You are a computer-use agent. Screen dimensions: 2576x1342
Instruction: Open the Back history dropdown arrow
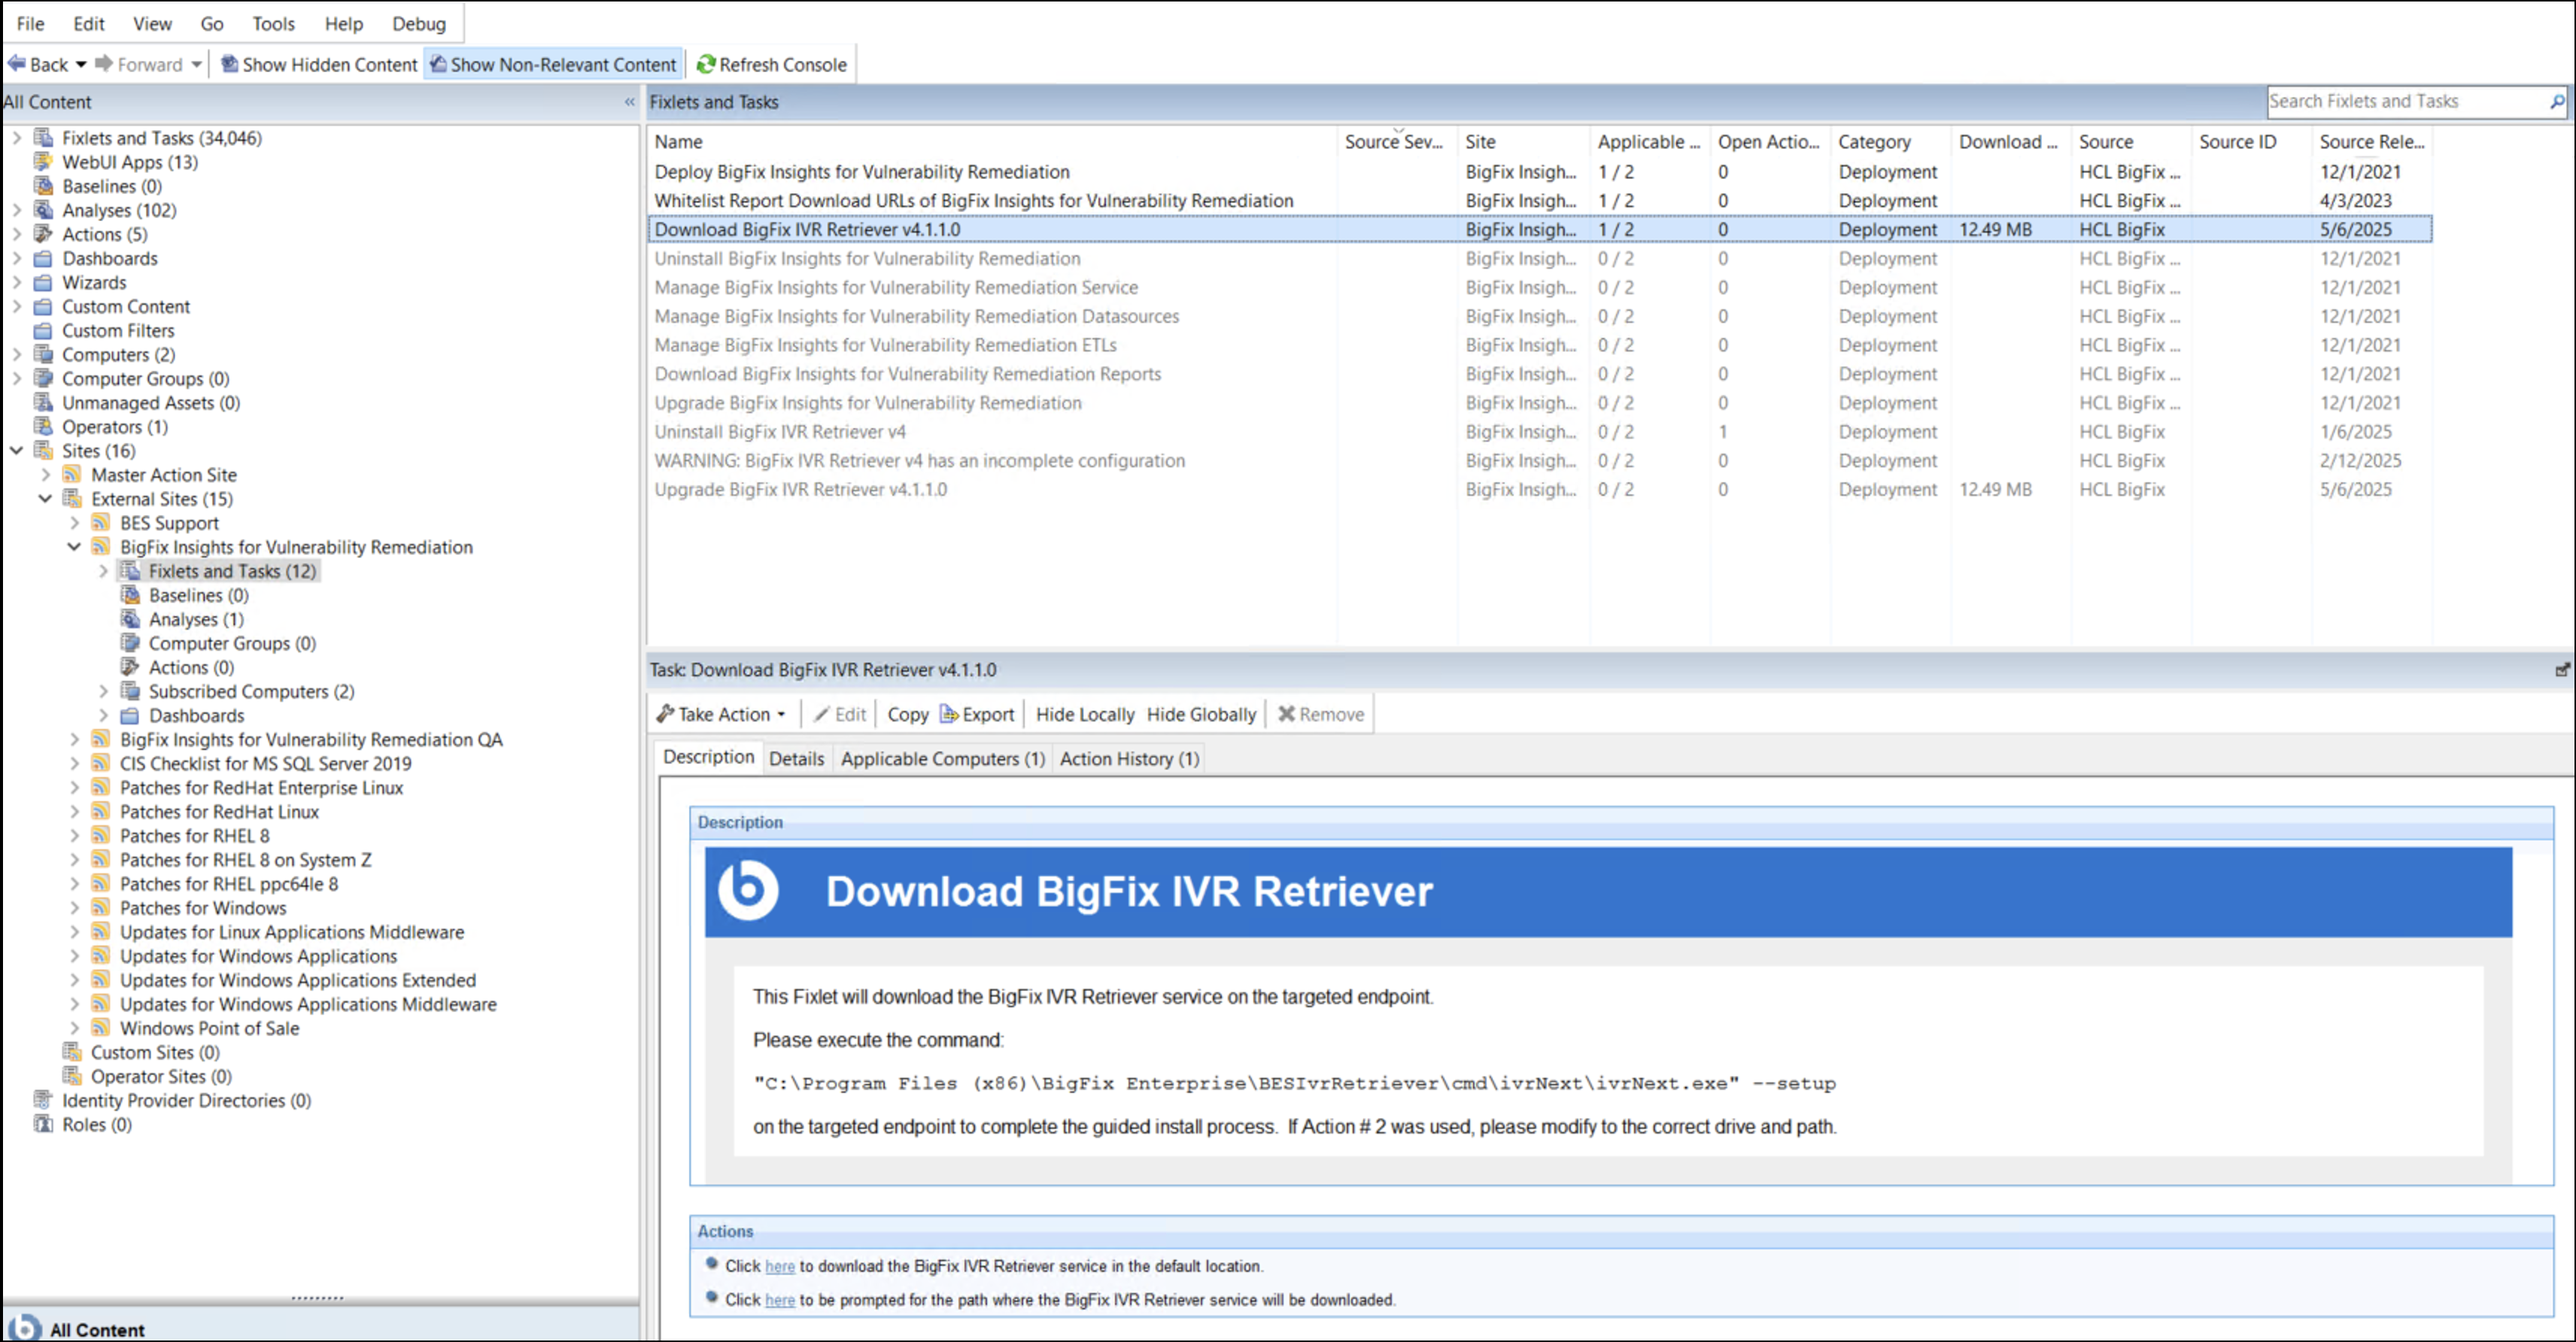tap(81, 64)
